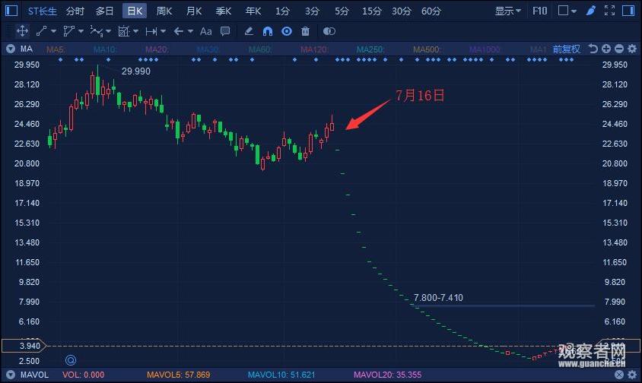Screen dimensions: 642x383
Task: Click the 3.940 price marker on axis
Action: click(x=24, y=346)
